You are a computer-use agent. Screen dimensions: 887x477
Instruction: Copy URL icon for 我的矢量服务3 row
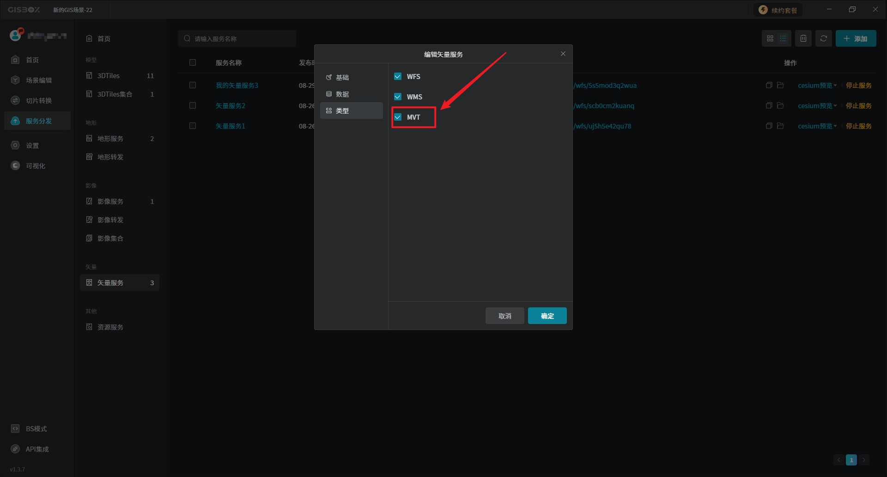pos(769,85)
